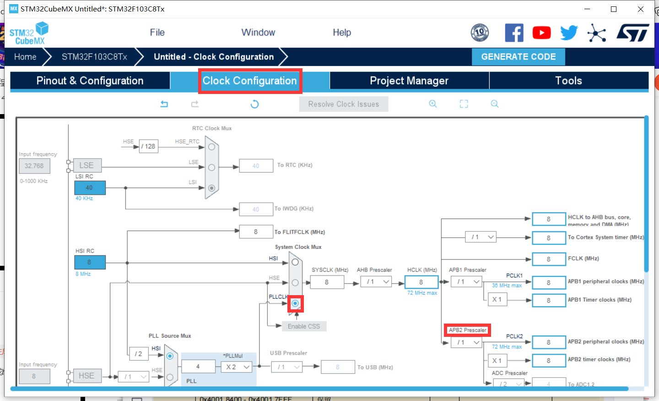Click the LSI RC 40 value box

[90, 187]
